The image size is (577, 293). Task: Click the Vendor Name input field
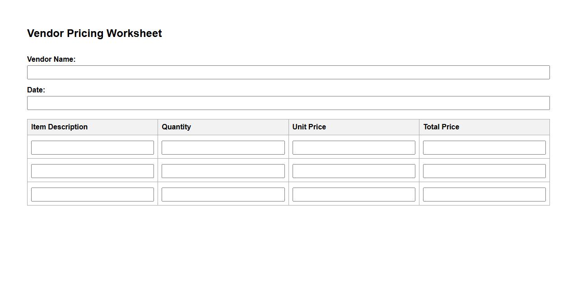click(288, 73)
